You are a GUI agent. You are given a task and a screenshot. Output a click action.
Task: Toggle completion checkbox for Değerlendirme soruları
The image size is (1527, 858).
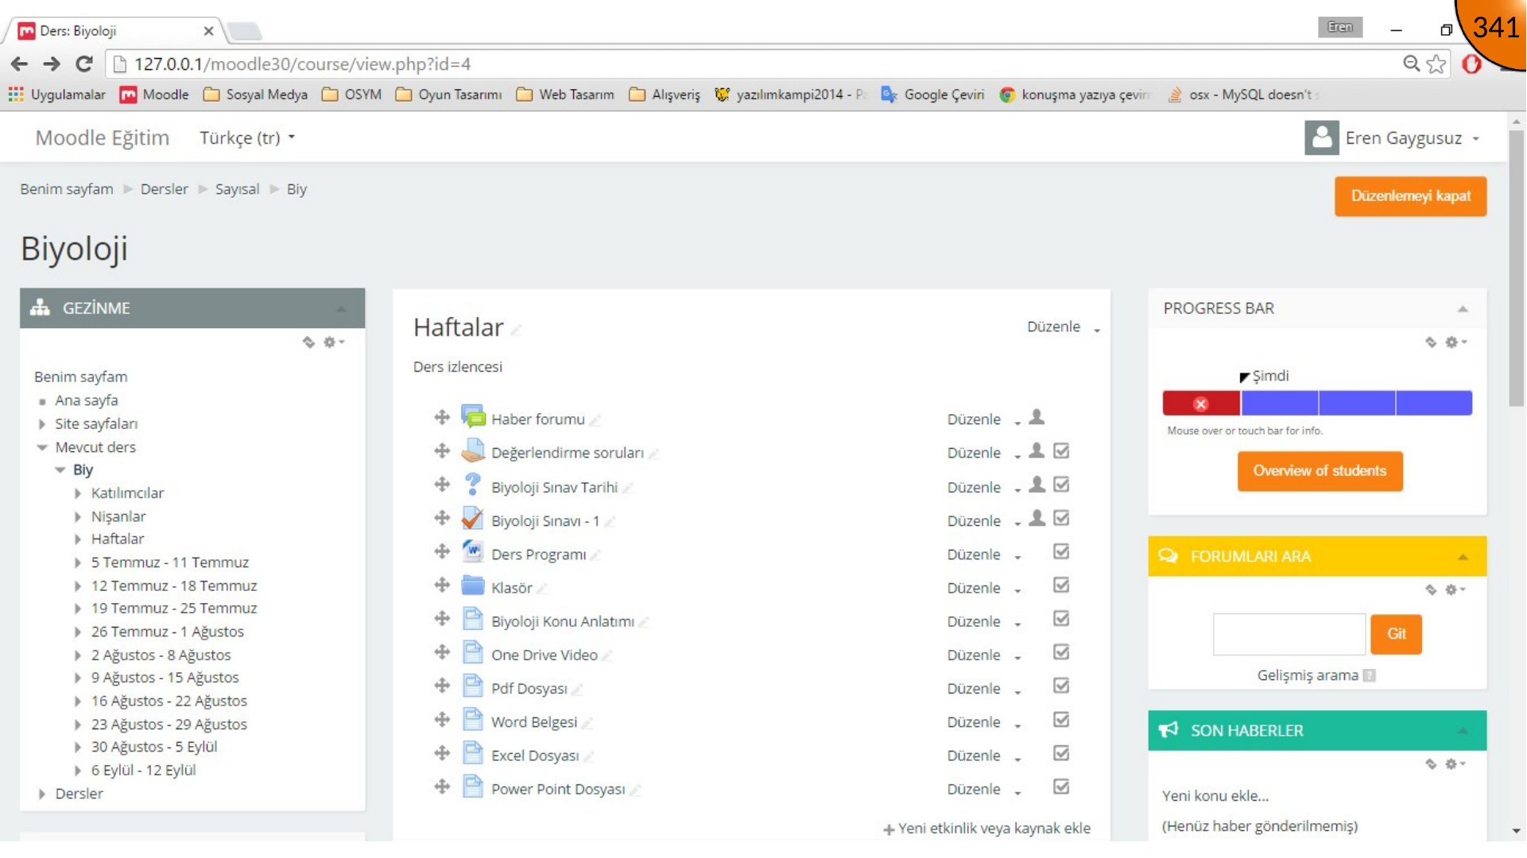point(1061,451)
